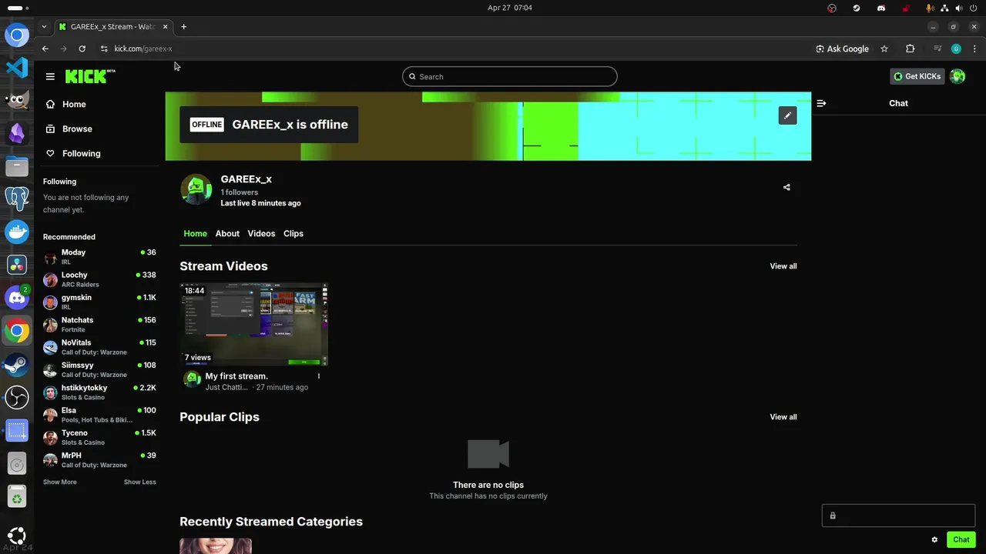Switch to the Clips tab
This screenshot has width=986, height=554.
[293, 234]
